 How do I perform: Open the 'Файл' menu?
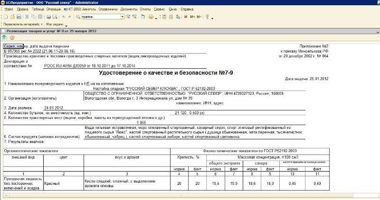[x=8, y=9]
